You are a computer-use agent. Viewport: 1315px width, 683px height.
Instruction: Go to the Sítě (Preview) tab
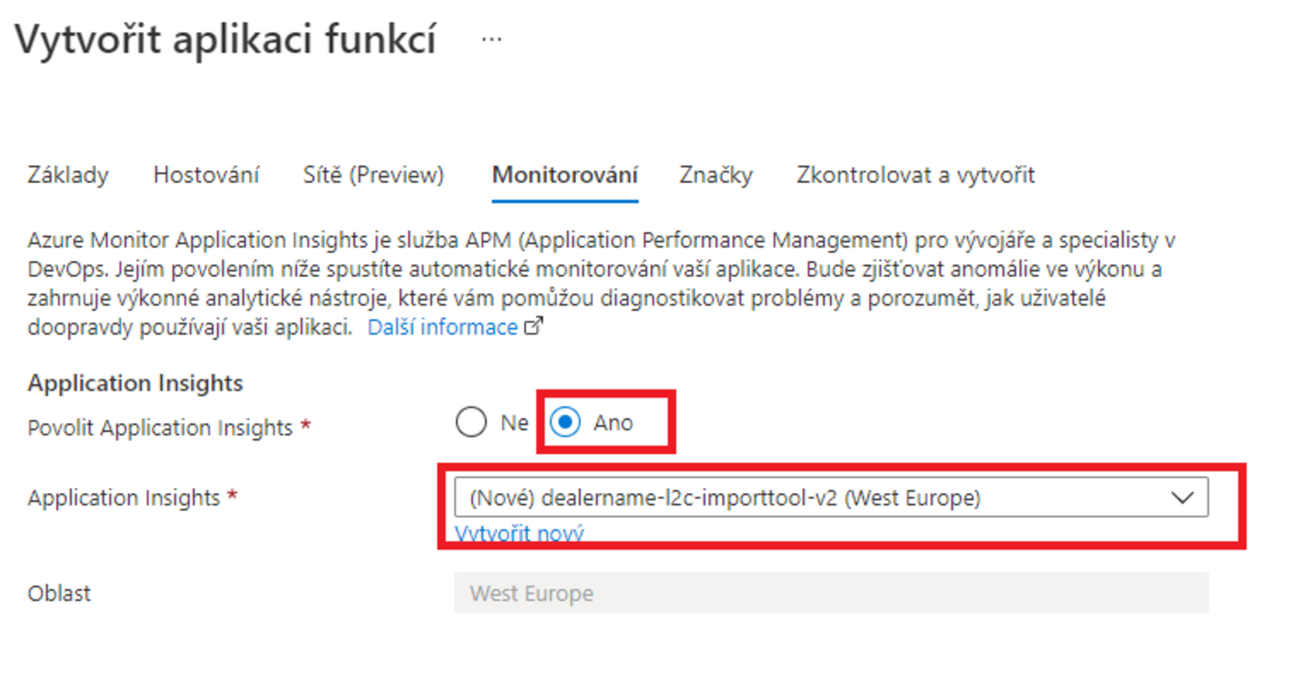(x=373, y=175)
